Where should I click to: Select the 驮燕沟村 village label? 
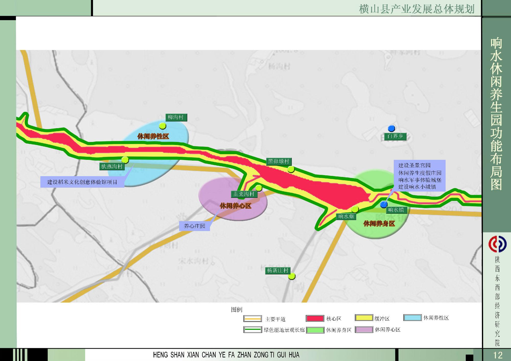112,166
